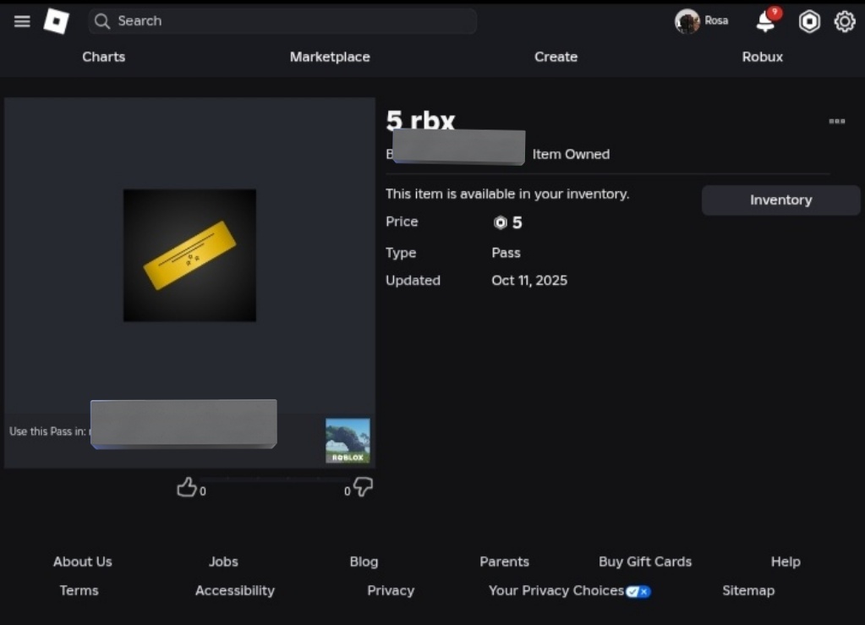
Task: Open the Accessibility footer link
Action: pos(235,590)
